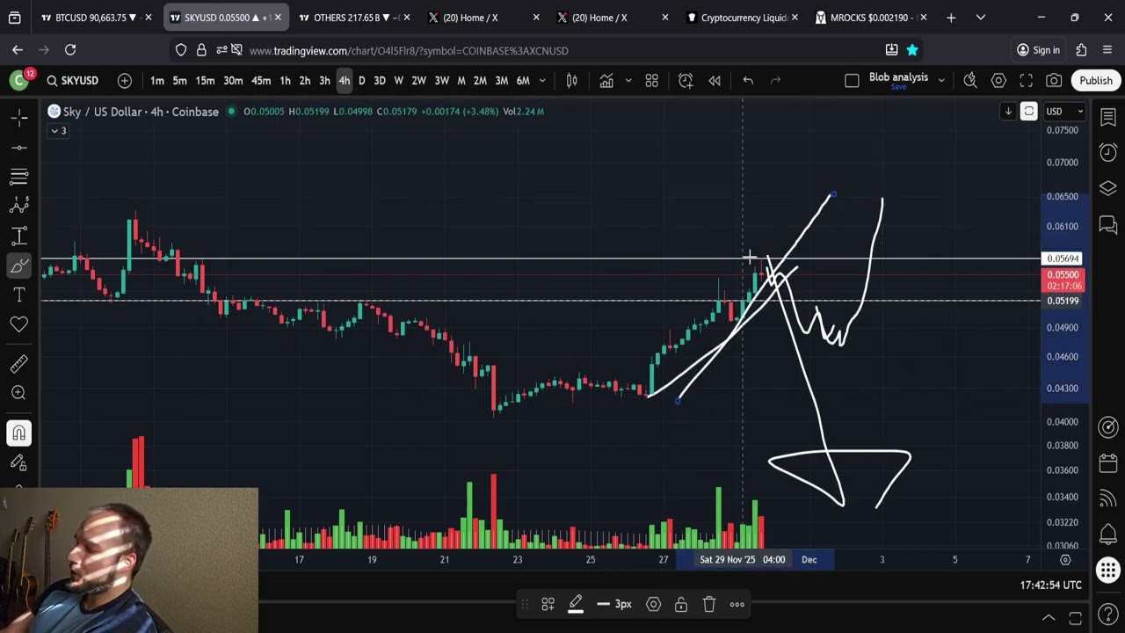The image size is (1125, 633).
Task: Click the compare or add symbol plus
Action: coord(125,81)
